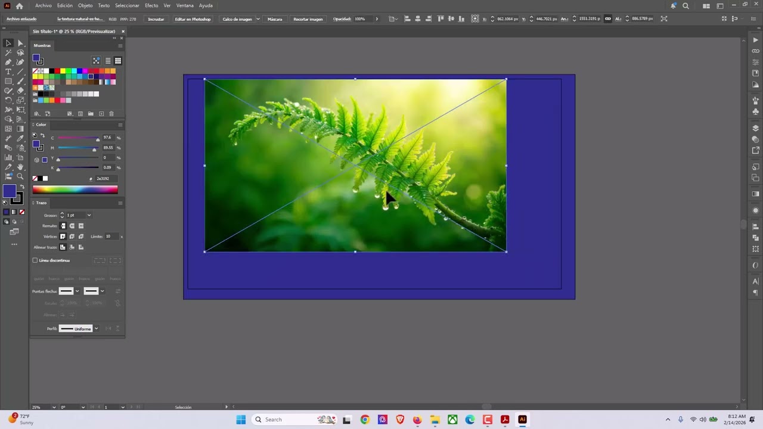Open the Seleccionar menu
This screenshot has height=429, width=763.
127,5
